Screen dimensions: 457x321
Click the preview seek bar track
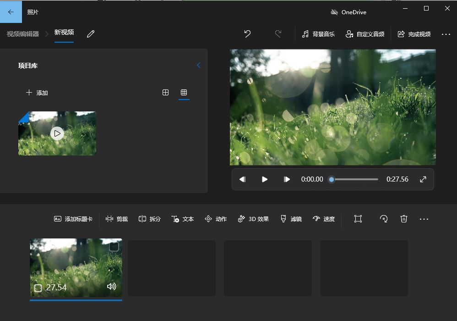coord(355,179)
